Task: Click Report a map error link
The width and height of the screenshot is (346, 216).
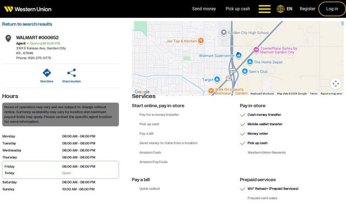Action: [331, 93]
